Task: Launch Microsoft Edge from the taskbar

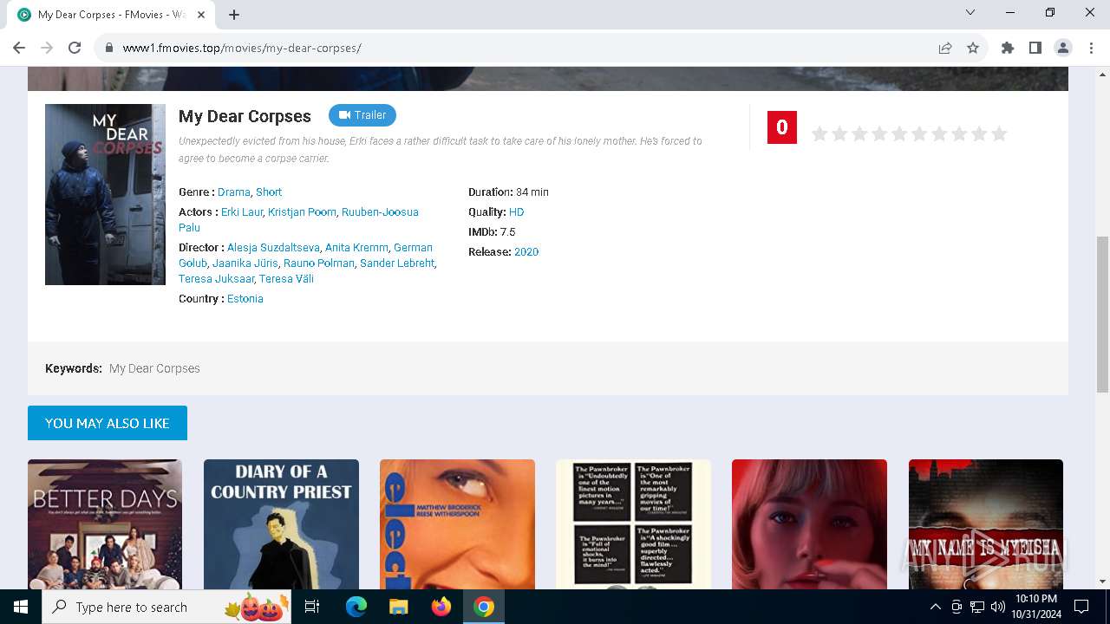Action: [x=356, y=607]
